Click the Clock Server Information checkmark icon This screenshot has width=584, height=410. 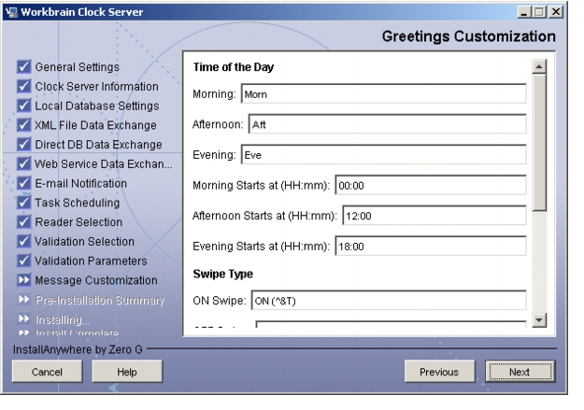click(24, 86)
